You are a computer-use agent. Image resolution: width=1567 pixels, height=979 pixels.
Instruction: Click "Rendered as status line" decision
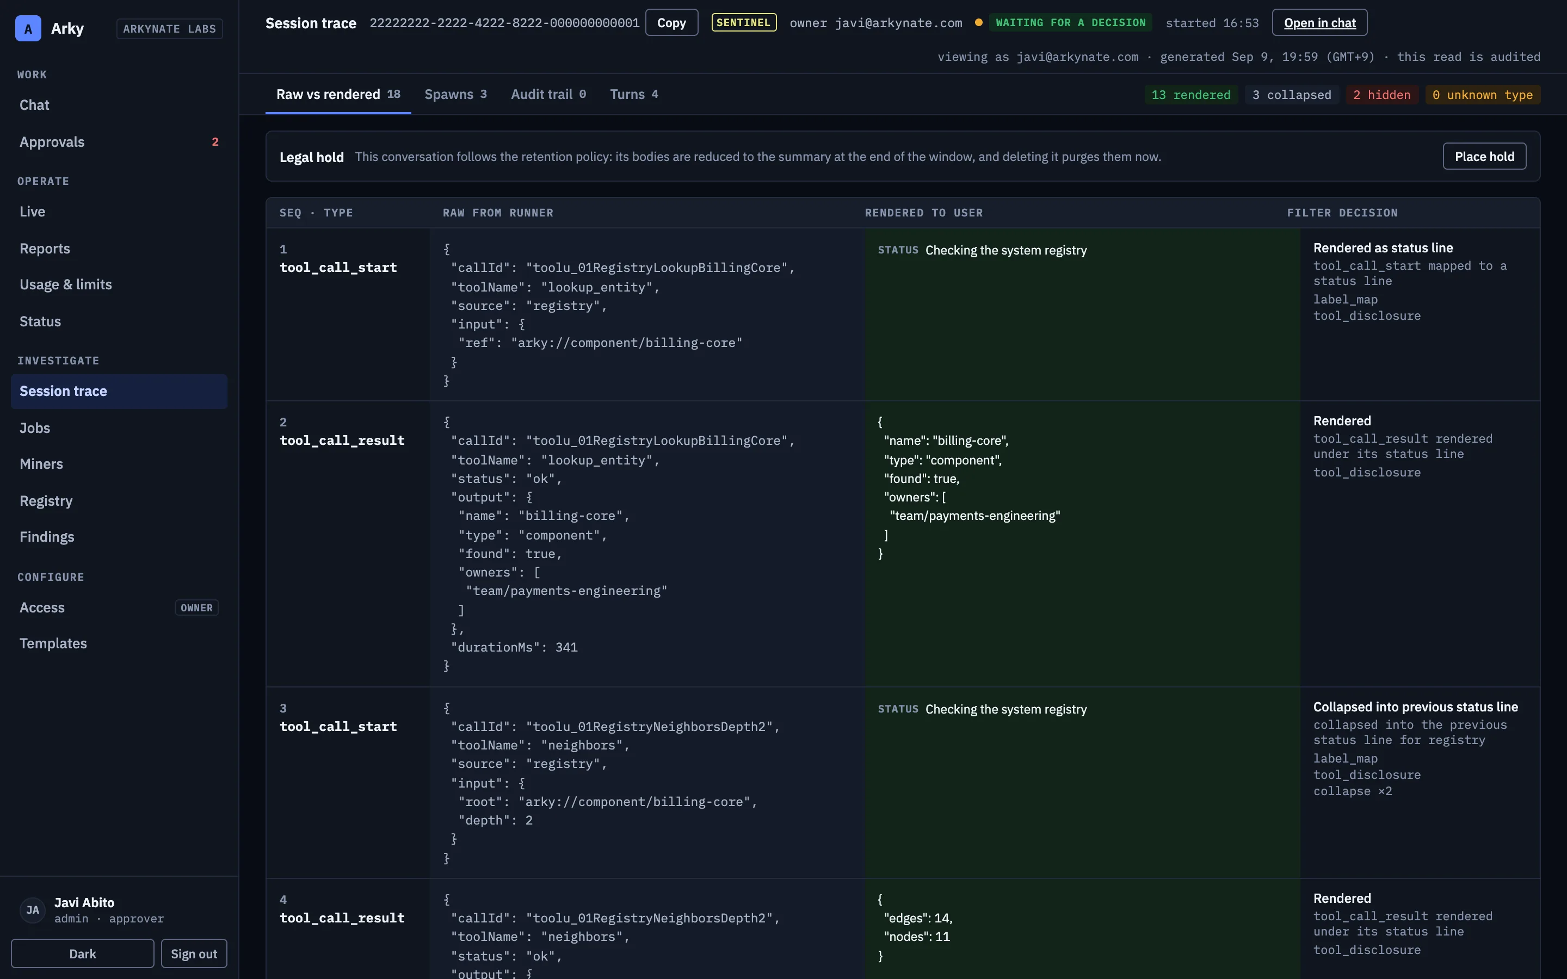[1383, 248]
